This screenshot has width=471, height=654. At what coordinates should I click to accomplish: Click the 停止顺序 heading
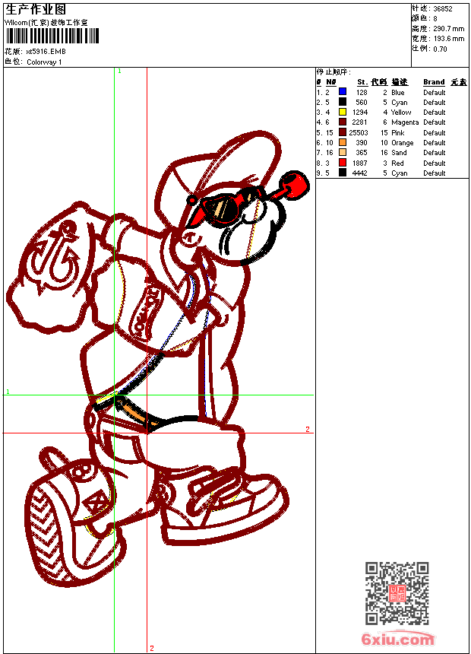coord(333,72)
